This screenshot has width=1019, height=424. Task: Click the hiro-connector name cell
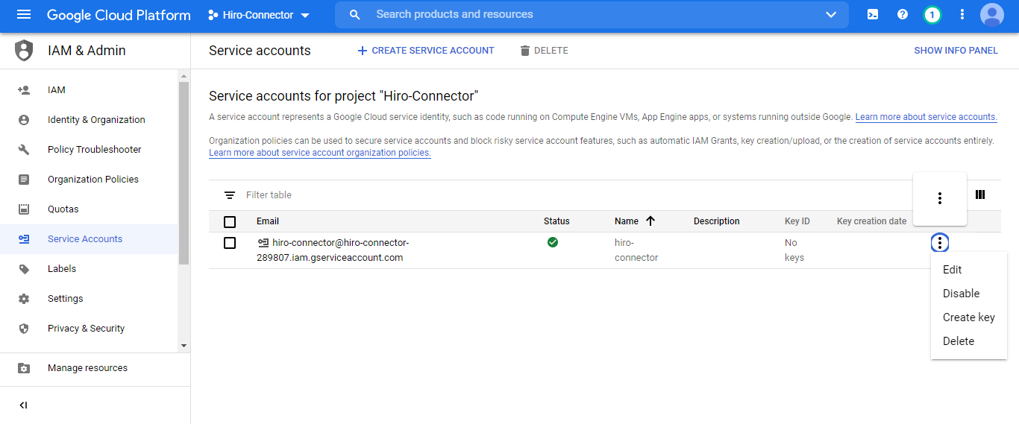pyautogui.click(x=636, y=250)
